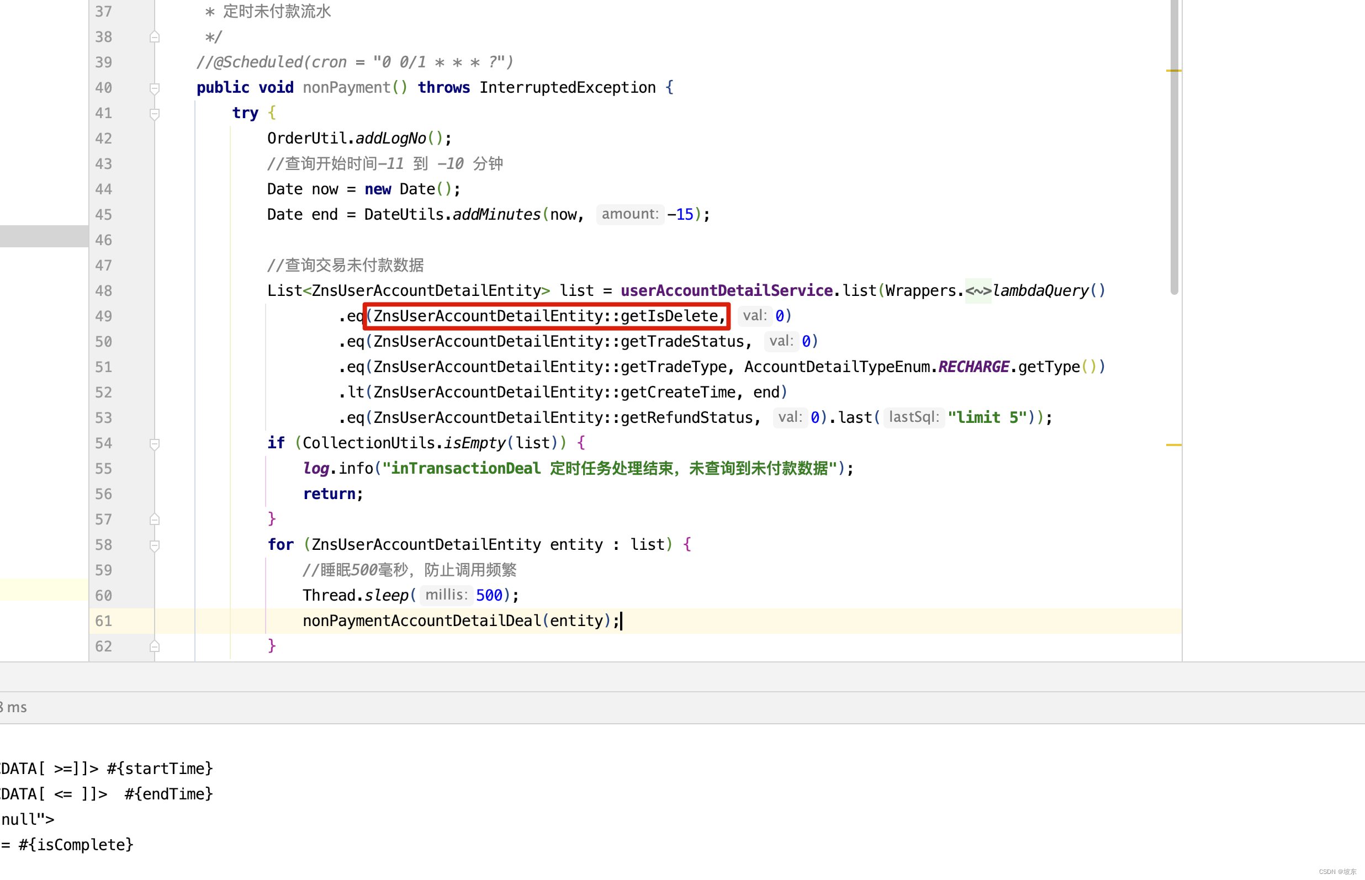Click Thread.sleep call on line 60
Image resolution: width=1365 pixels, height=880 pixels.
coord(356,596)
